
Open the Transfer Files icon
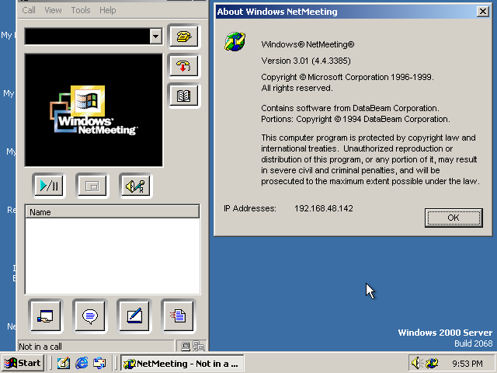tap(179, 316)
